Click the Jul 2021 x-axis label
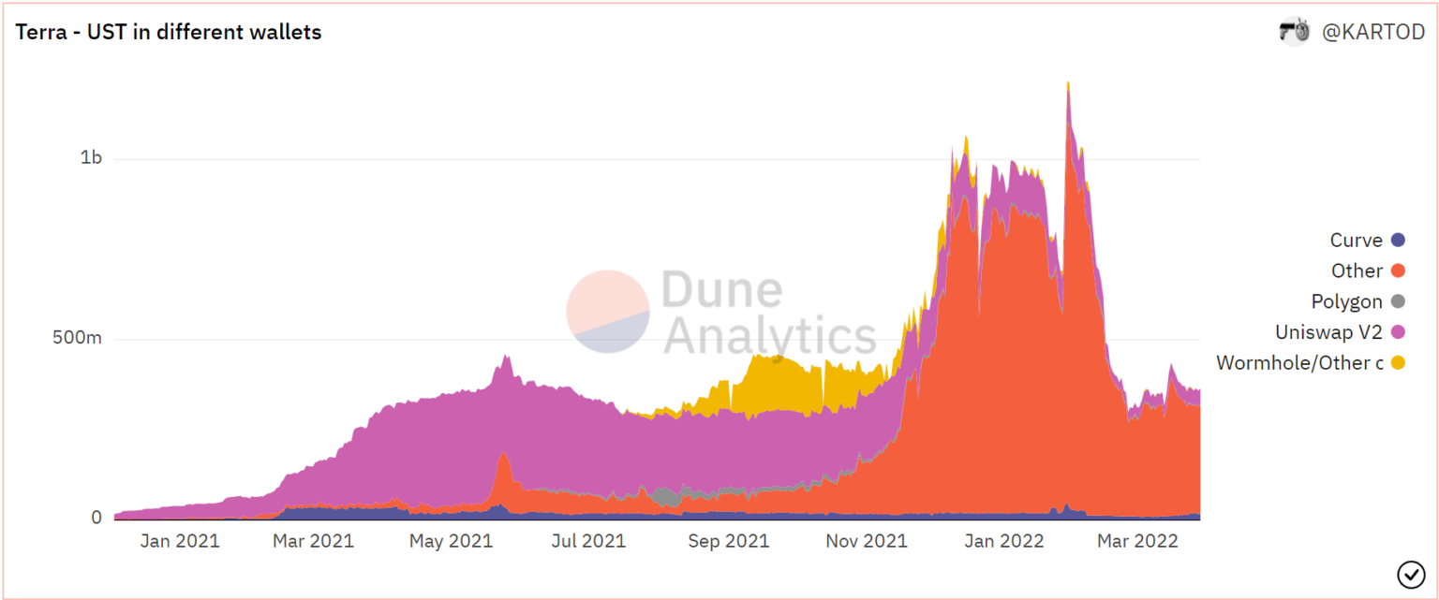The width and height of the screenshot is (1439, 600). (589, 541)
